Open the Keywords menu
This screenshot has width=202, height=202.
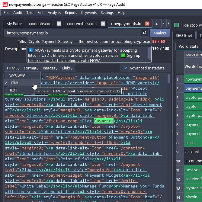[x=89, y=13]
